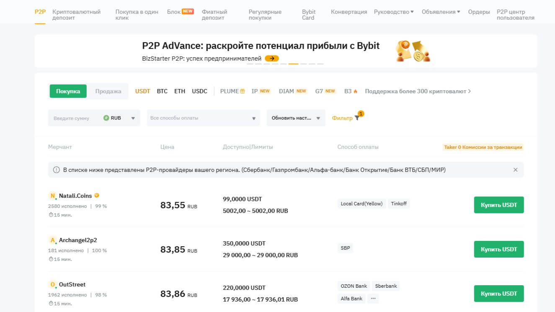The height and width of the screenshot is (312, 555).
Task: Click the filter funnel icon
Action: (357, 118)
